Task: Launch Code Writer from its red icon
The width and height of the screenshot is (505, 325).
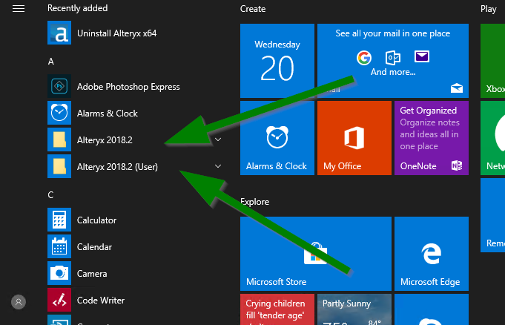Action: 59,301
